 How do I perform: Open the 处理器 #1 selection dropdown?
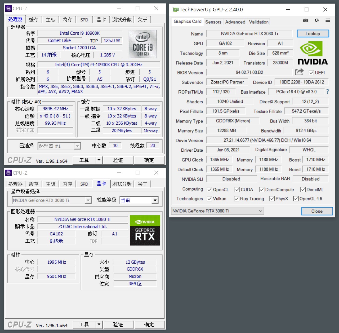click(x=59, y=146)
